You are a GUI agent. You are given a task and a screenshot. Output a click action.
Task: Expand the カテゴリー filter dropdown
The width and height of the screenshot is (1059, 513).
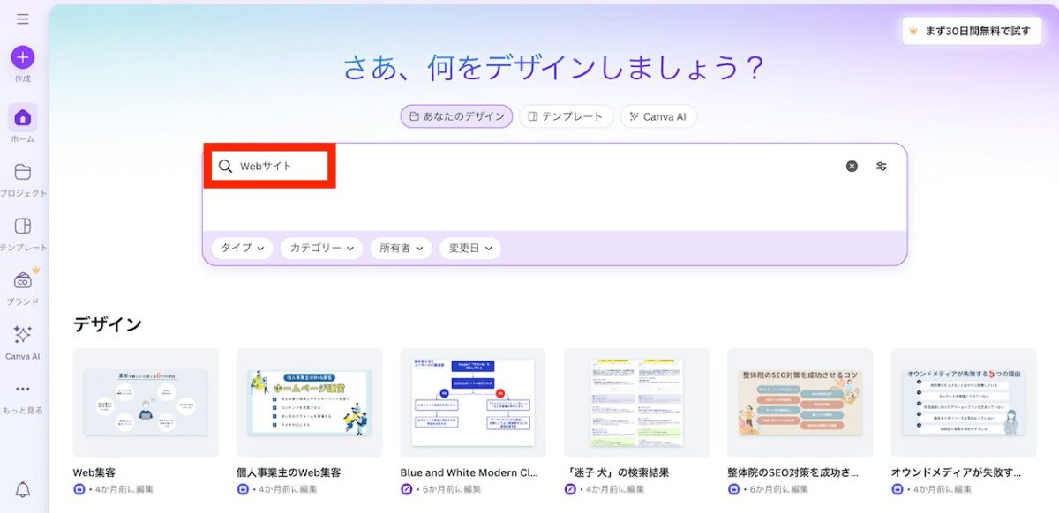[322, 249]
